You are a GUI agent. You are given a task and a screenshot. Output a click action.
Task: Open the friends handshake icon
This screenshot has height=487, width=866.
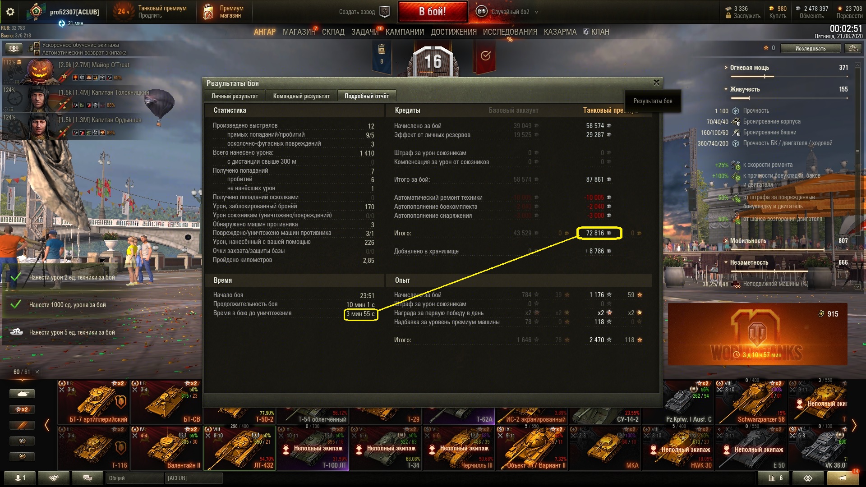tap(54, 478)
